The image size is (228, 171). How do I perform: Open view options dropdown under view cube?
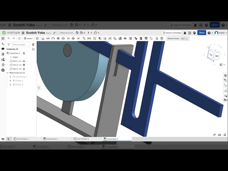222,64
